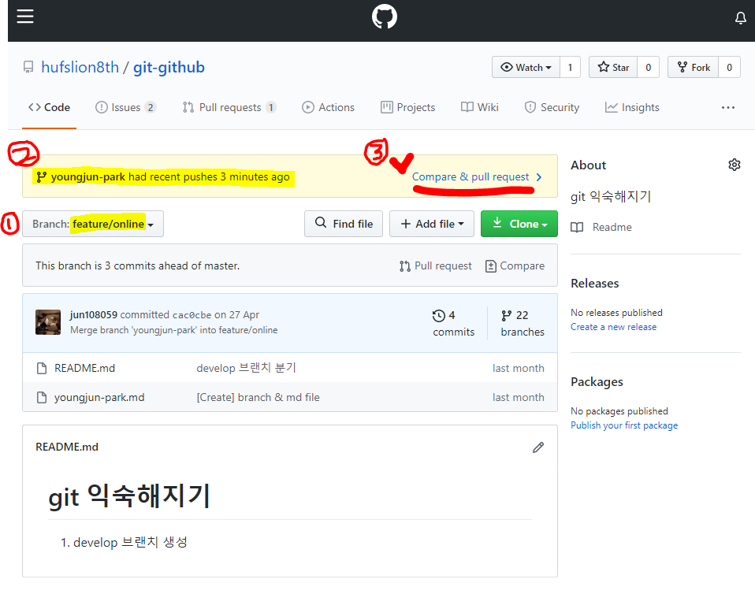Expand the Add file dropdown
The image size is (755, 594).
(432, 224)
